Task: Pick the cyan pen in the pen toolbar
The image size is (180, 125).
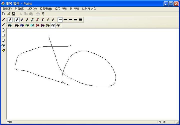Action: 32,20
